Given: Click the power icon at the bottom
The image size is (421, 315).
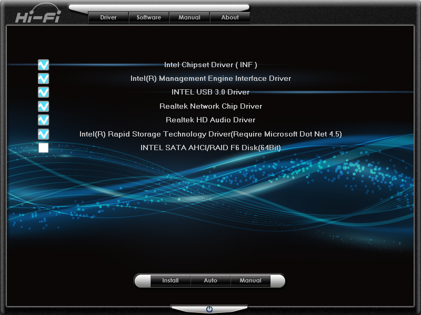Looking at the screenshot, I should [209, 309].
